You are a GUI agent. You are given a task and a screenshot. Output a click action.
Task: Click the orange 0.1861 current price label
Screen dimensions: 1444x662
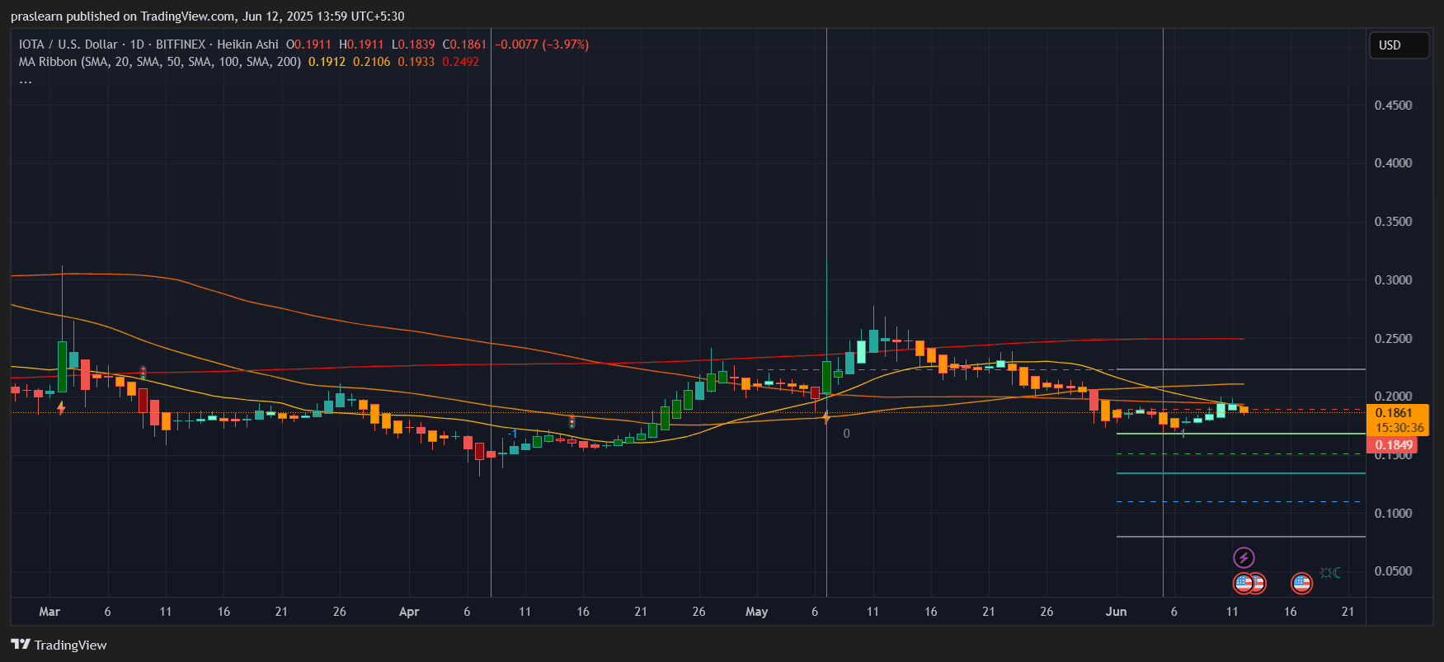pyautogui.click(x=1397, y=413)
